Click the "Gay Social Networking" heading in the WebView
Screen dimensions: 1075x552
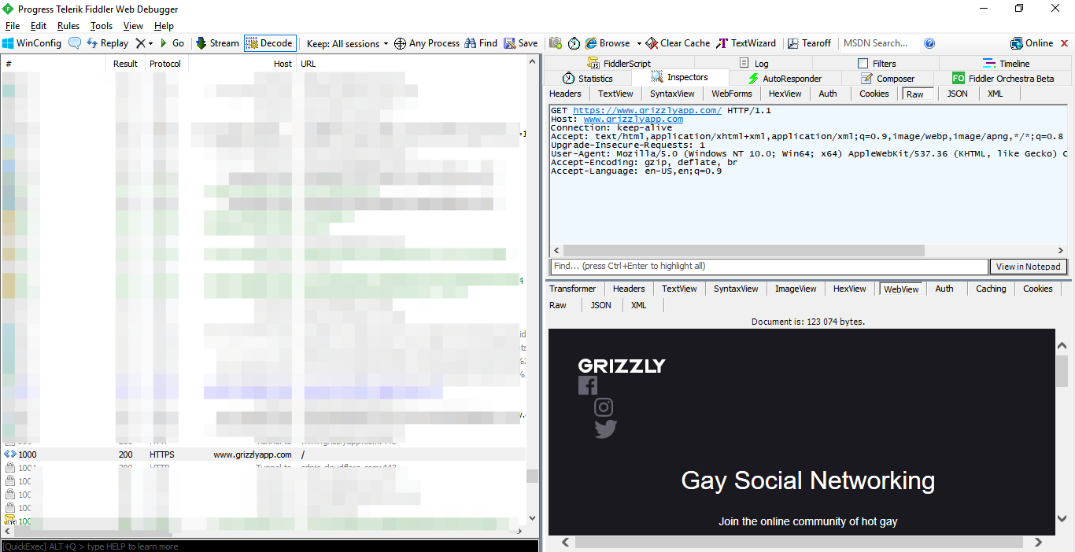coord(808,480)
